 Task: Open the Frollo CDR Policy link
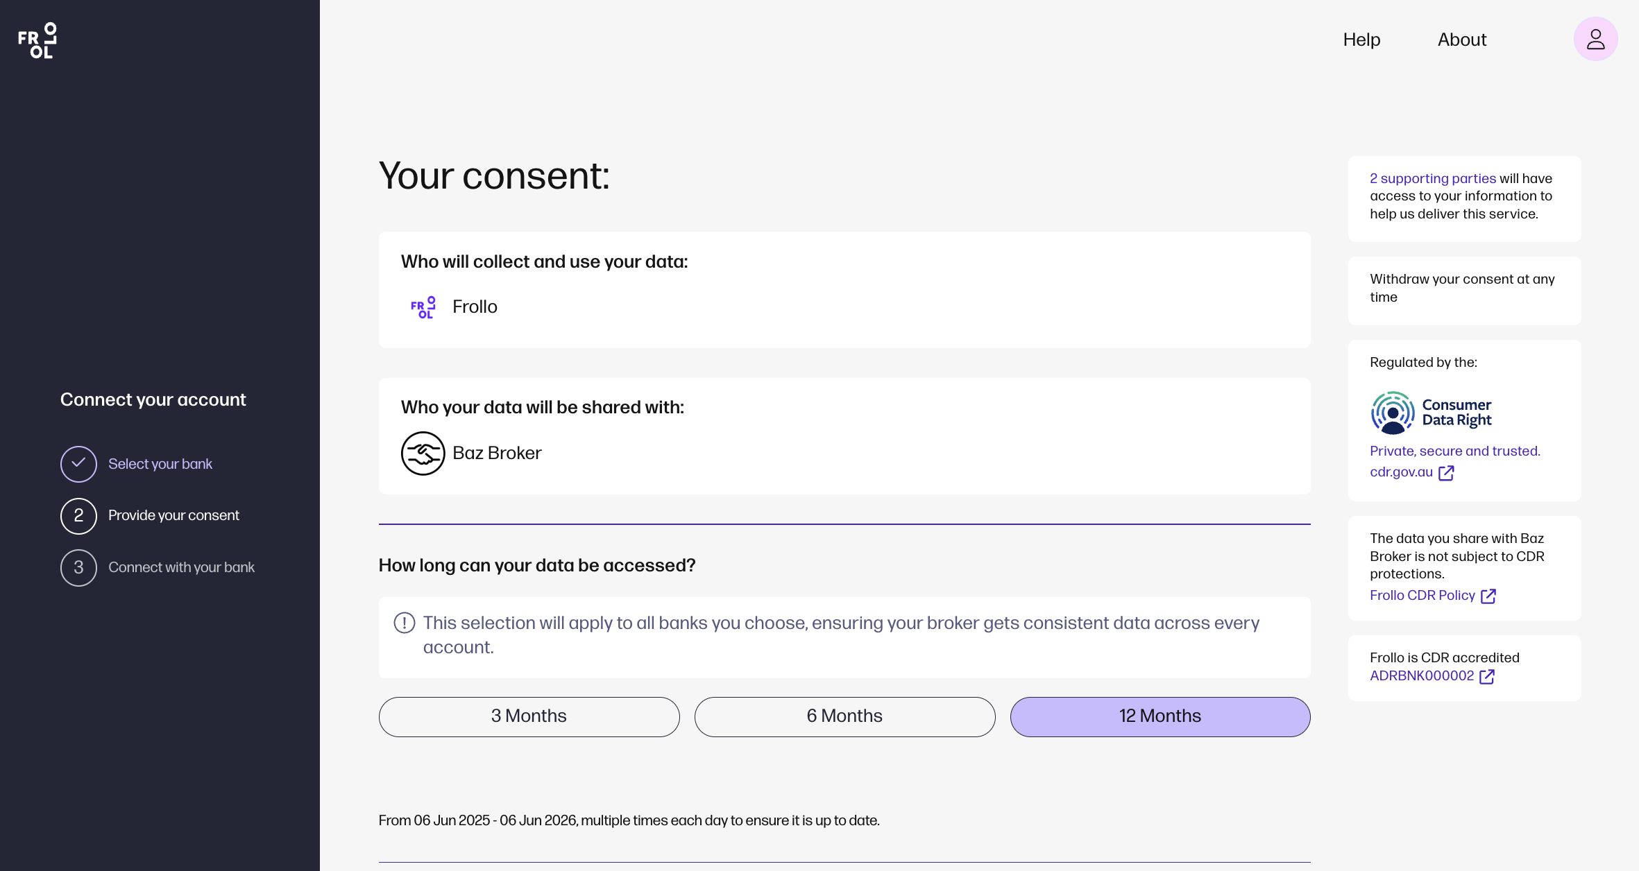pyautogui.click(x=1422, y=596)
